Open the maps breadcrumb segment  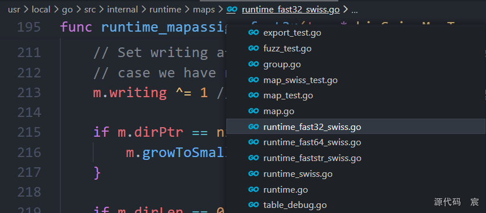click(x=204, y=10)
